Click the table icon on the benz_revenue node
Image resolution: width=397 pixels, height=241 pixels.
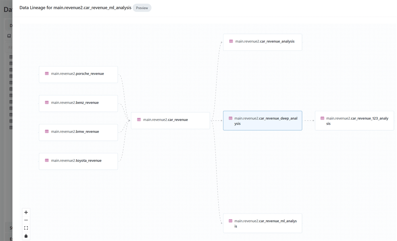pos(47,102)
